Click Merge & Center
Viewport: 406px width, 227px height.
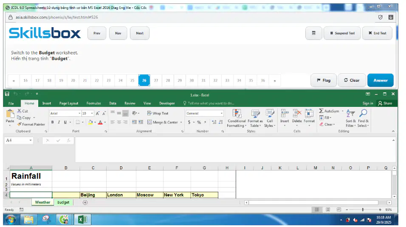pyautogui.click(x=163, y=122)
